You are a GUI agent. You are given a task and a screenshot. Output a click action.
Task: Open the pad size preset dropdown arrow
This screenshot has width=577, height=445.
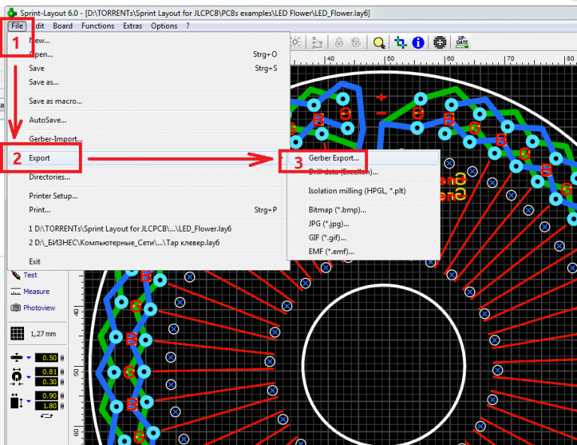pyautogui.click(x=29, y=377)
